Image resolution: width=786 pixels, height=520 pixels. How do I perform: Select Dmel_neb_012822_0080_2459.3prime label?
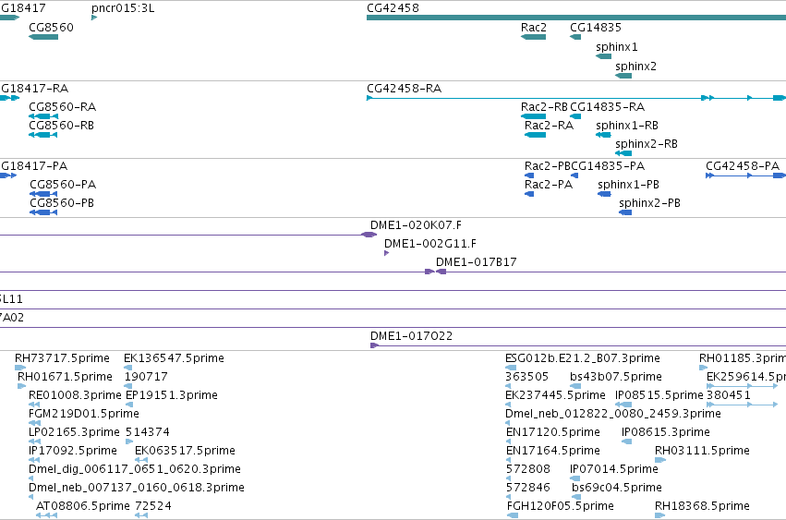[613, 414]
